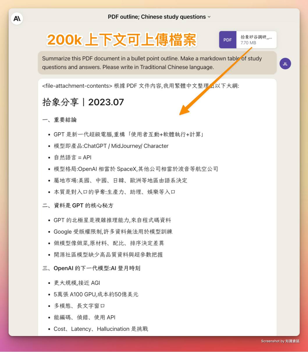Click the bullet '5萬張 A100 GPU'
The width and height of the screenshot is (308, 352).
point(96,294)
